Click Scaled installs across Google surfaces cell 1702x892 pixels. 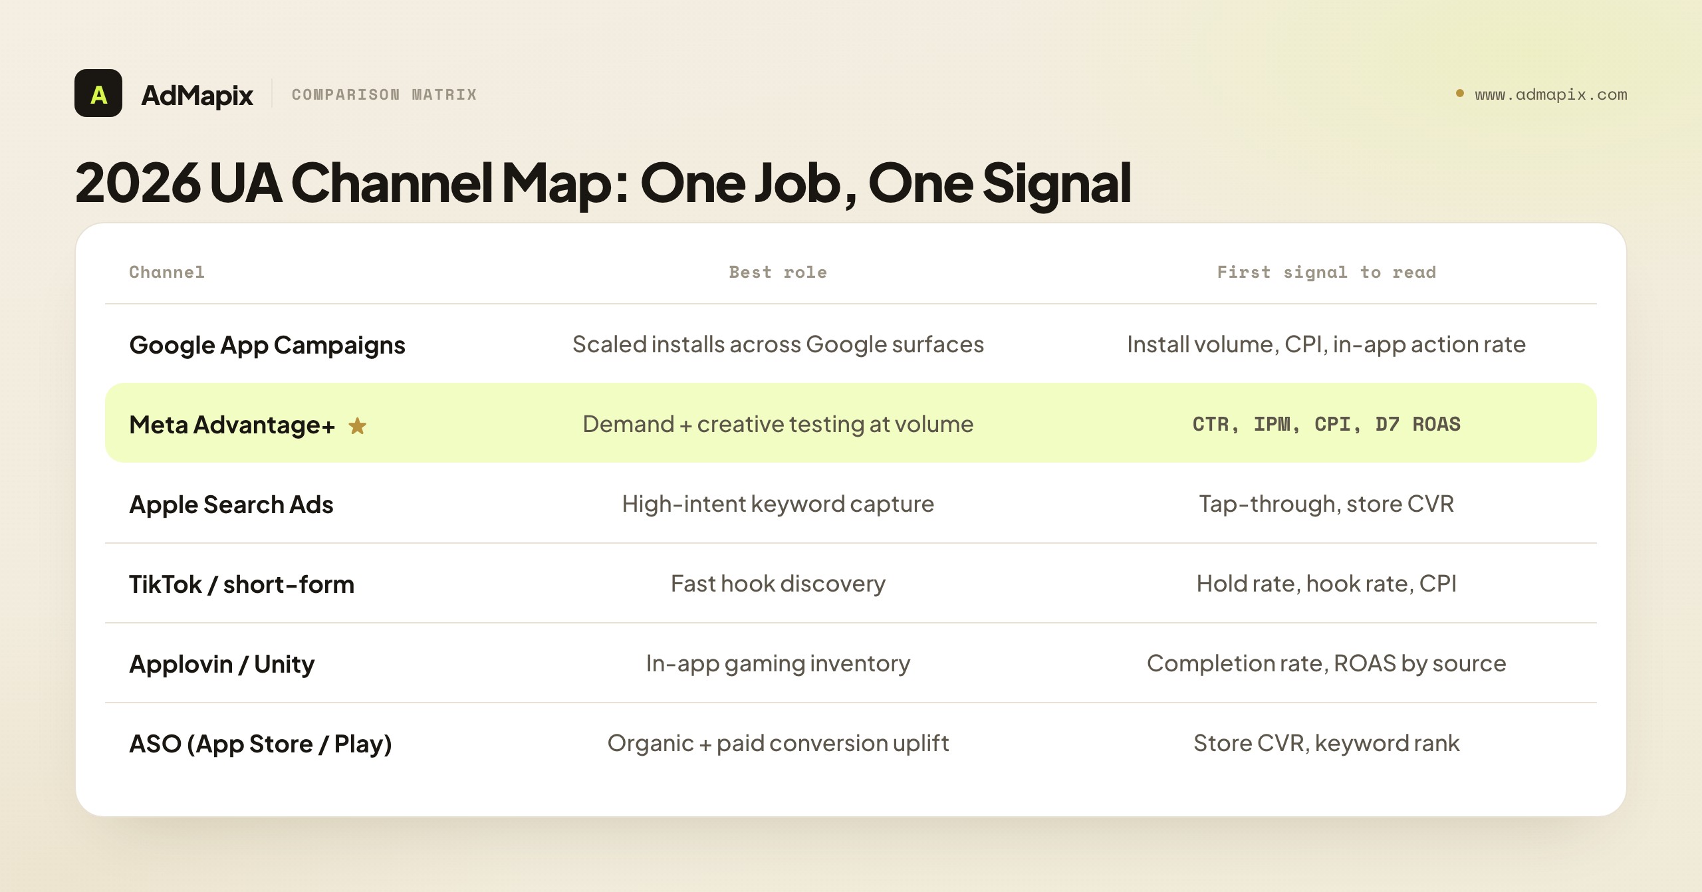(x=778, y=344)
